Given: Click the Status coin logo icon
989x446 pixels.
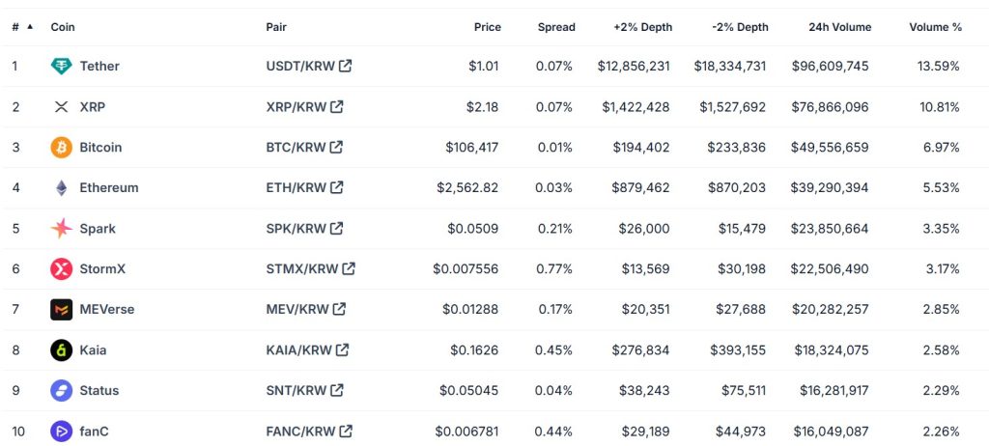Looking at the screenshot, I should tap(62, 391).
